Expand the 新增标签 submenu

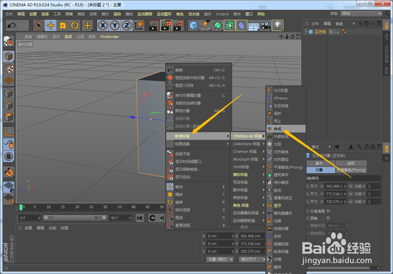pyautogui.click(x=198, y=136)
